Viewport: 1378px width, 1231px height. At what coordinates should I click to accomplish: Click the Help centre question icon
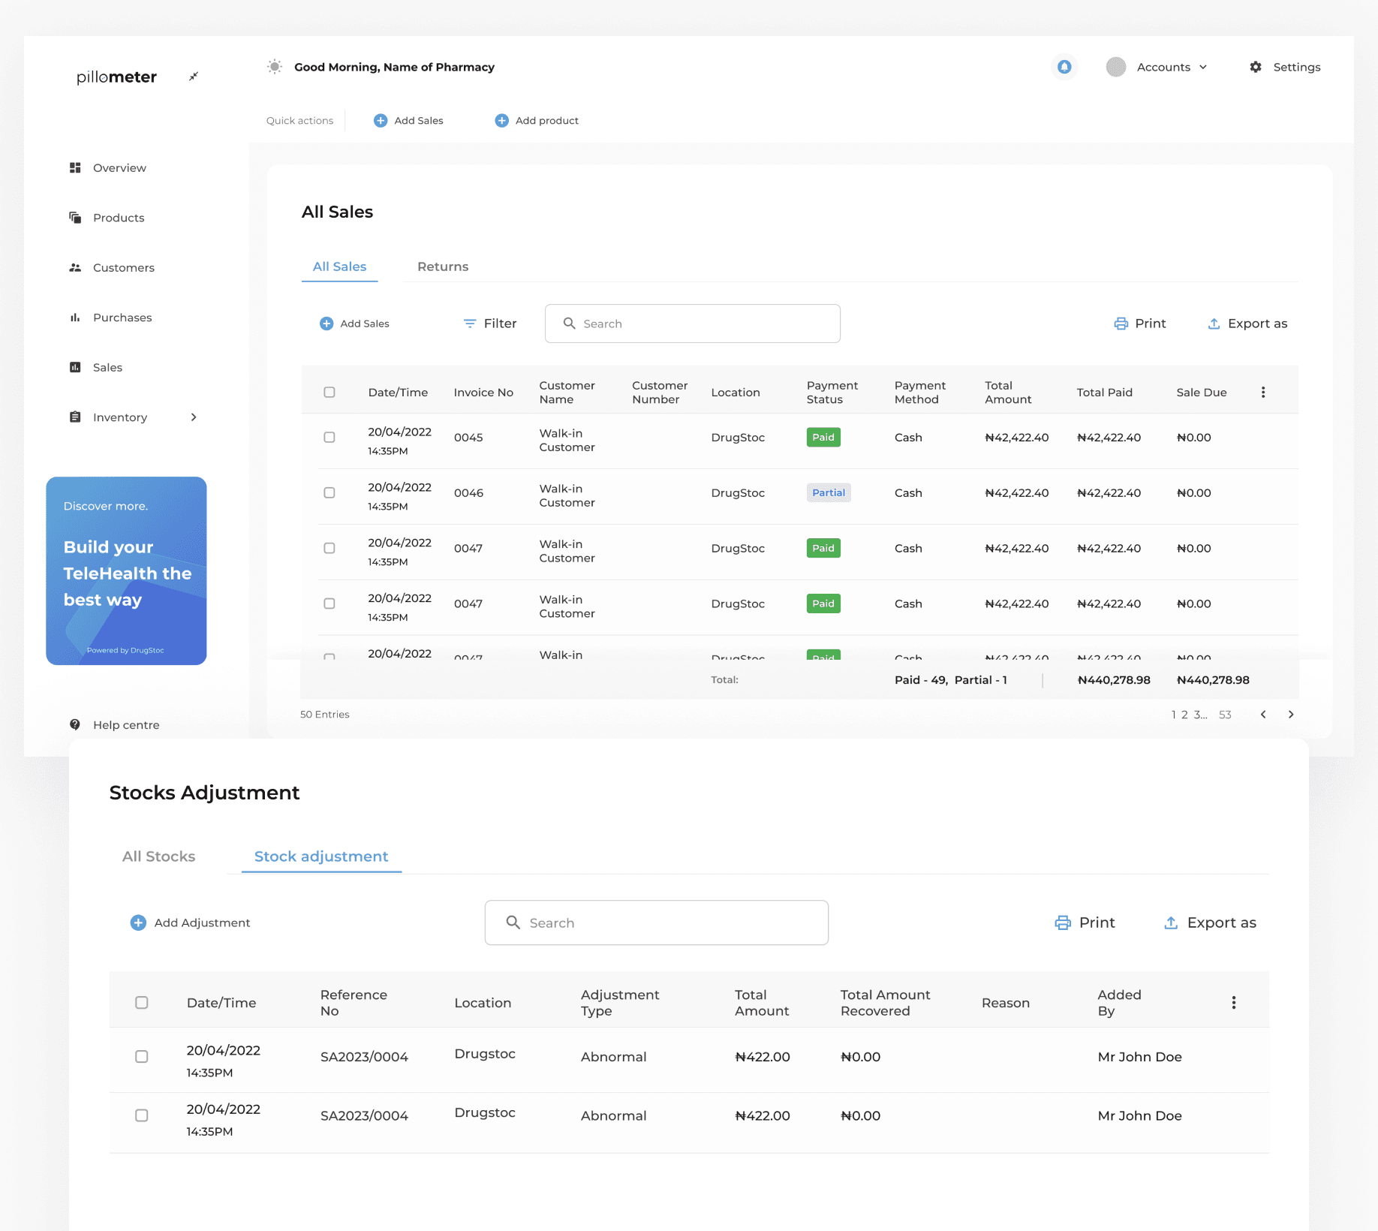click(75, 724)
